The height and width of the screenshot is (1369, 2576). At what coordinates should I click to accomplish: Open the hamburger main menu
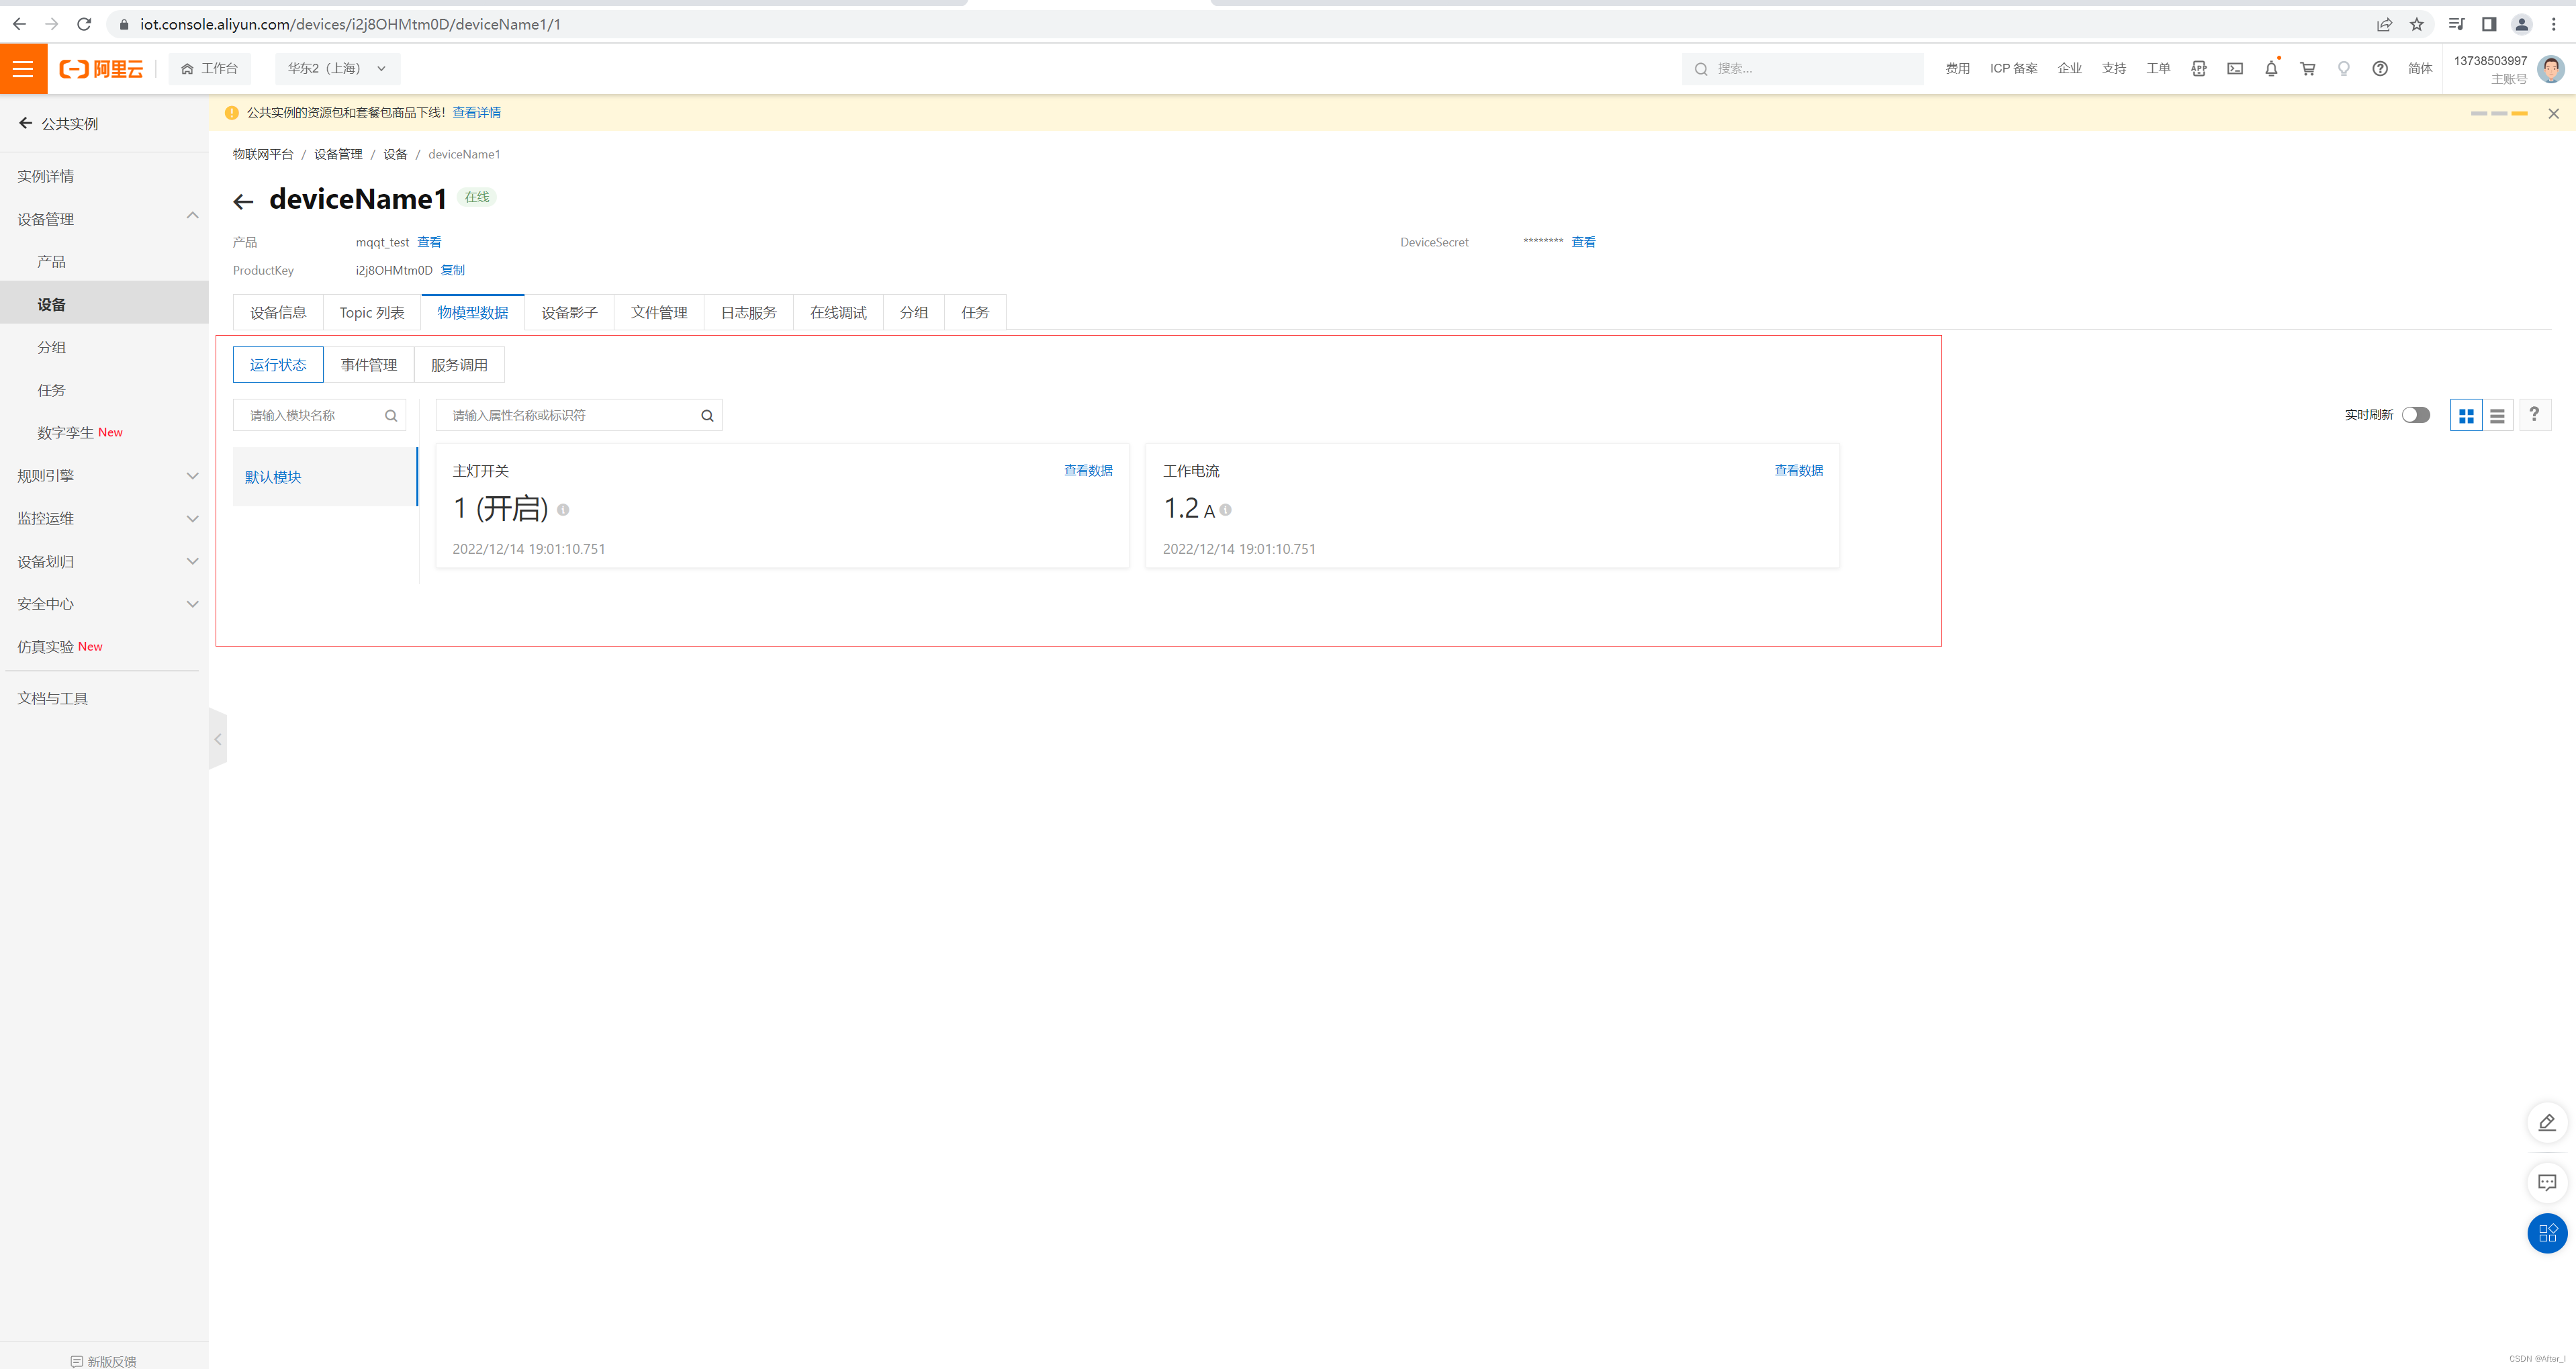click(x=23, y=68)
